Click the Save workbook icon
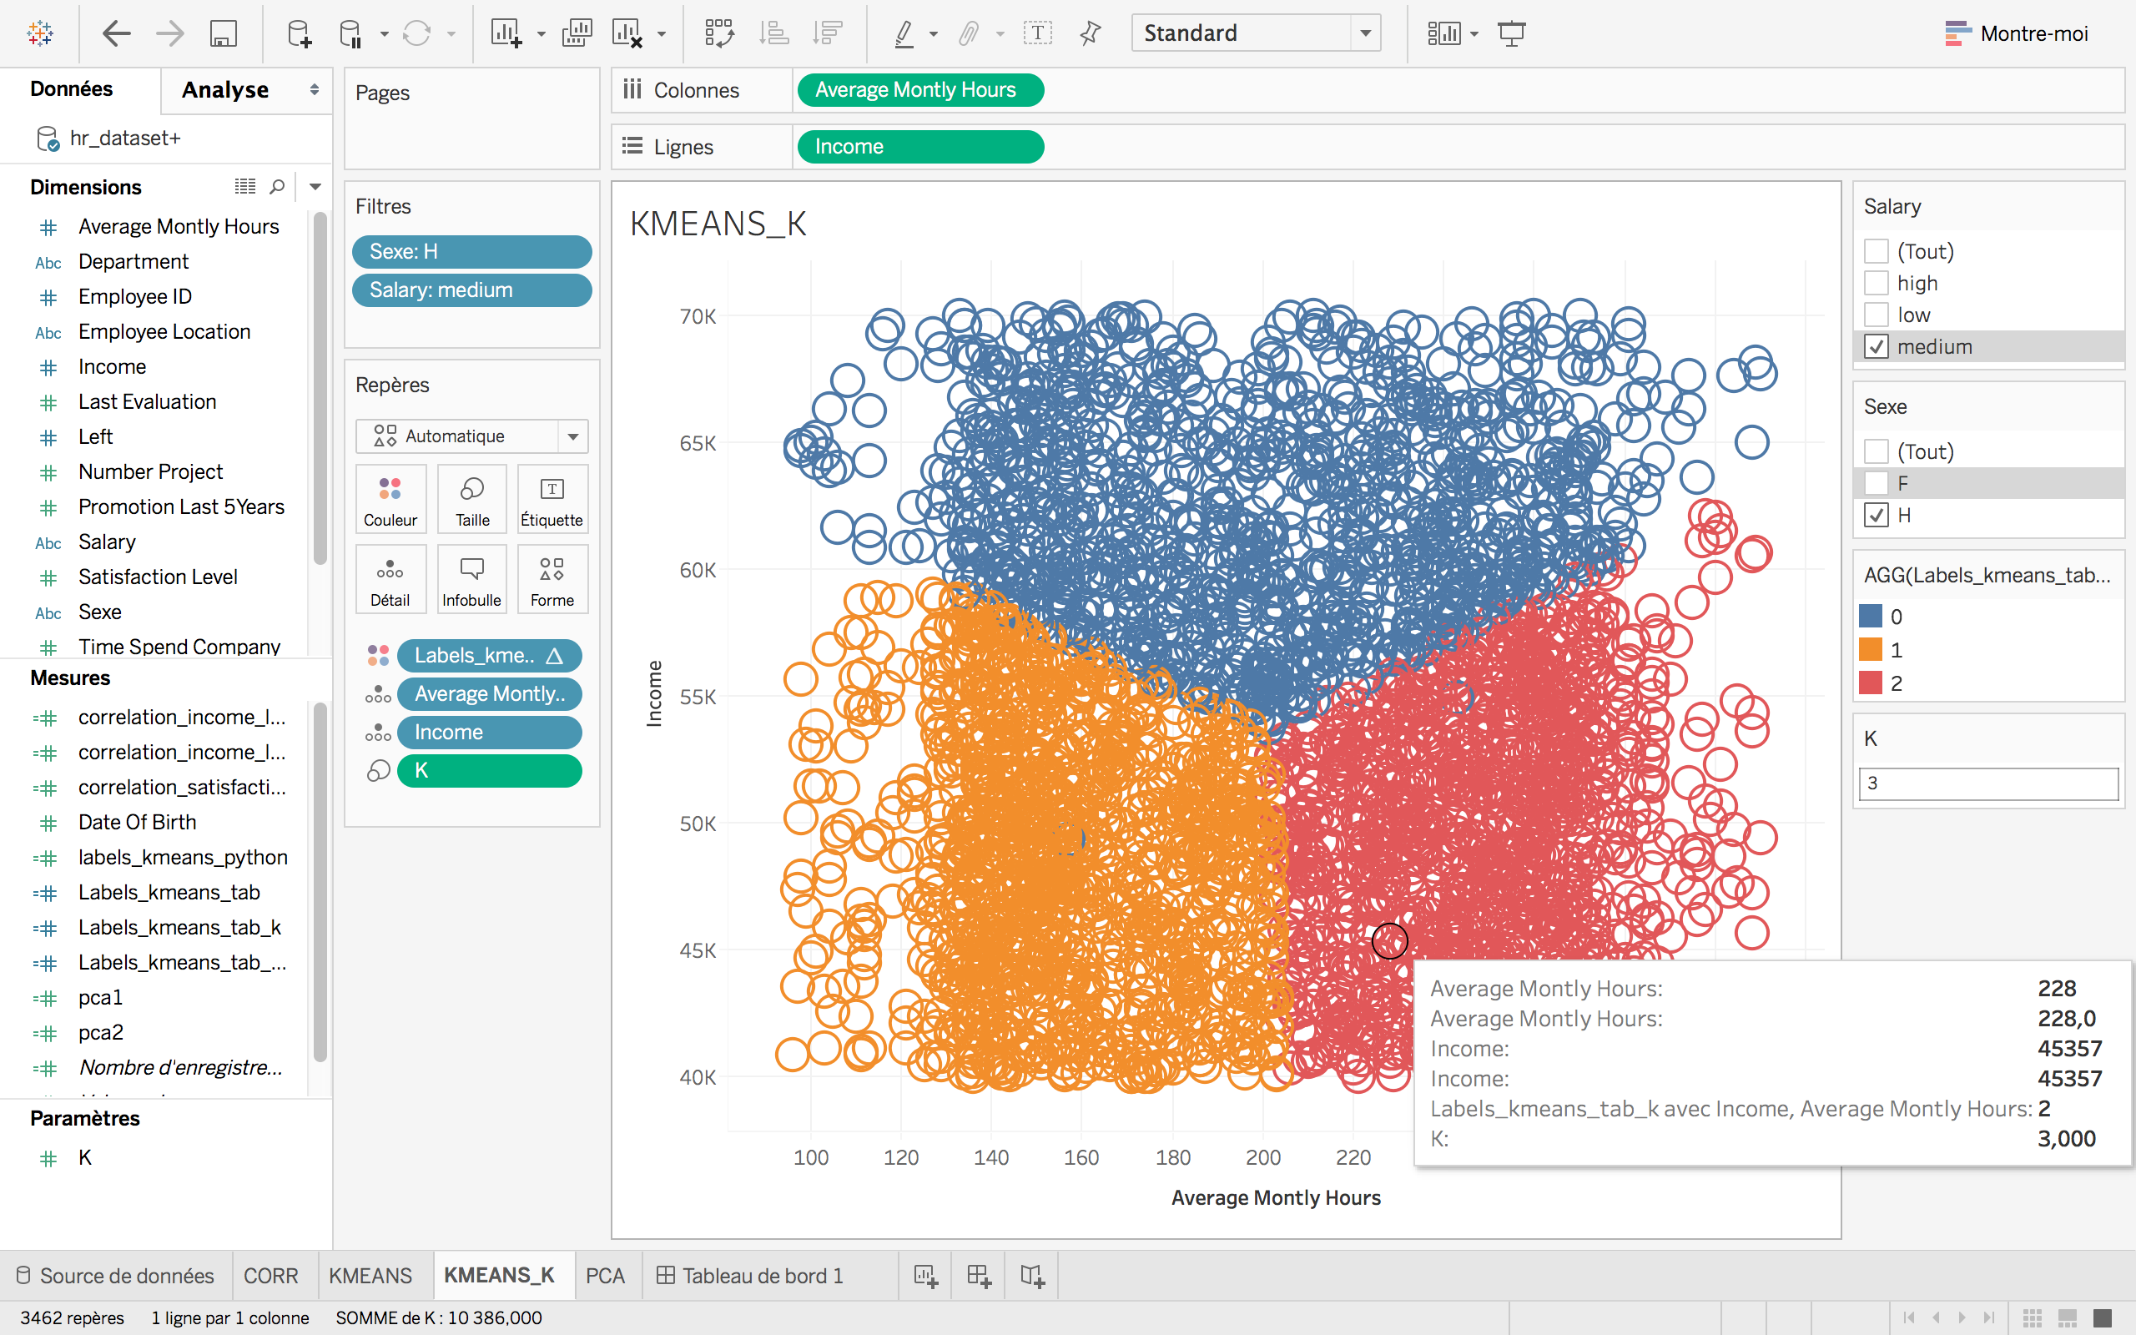2136x1335 pixels. [223, 33]
